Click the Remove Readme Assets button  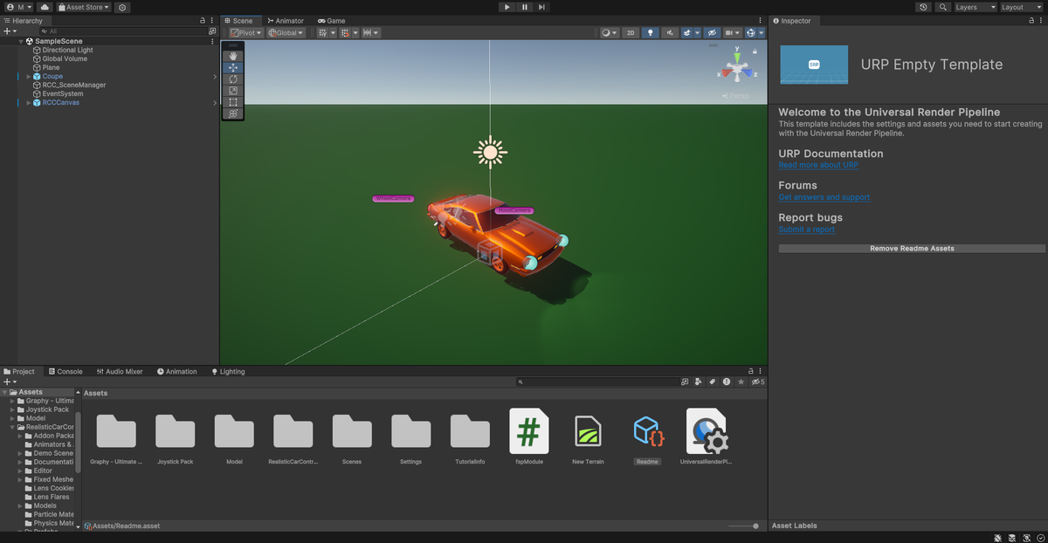pyautogui.click(x=912, y=249)
